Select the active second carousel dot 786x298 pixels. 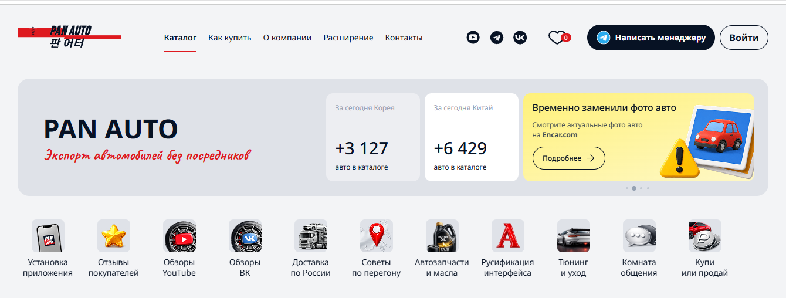[634, 188]
